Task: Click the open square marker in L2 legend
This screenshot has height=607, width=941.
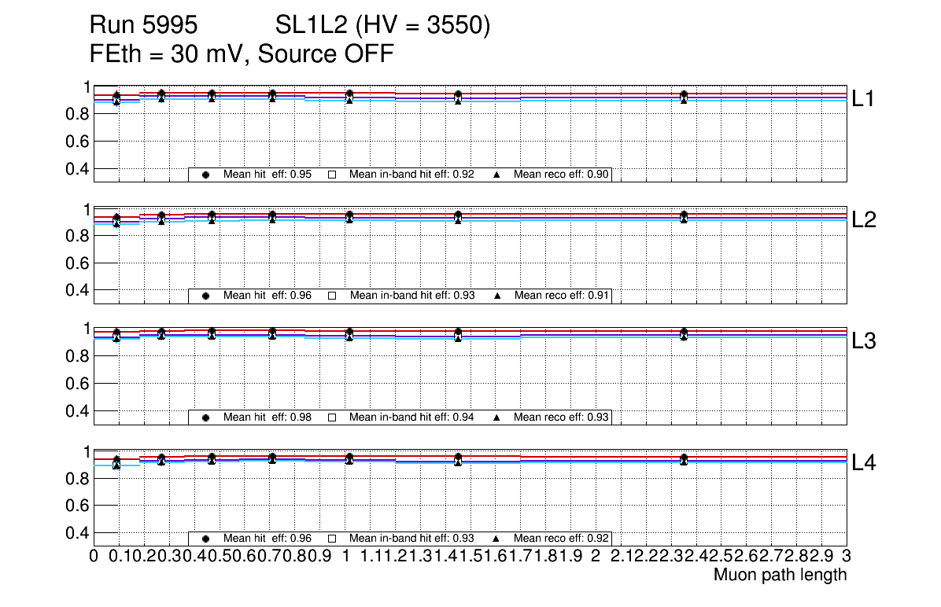Action: point(331,296)
